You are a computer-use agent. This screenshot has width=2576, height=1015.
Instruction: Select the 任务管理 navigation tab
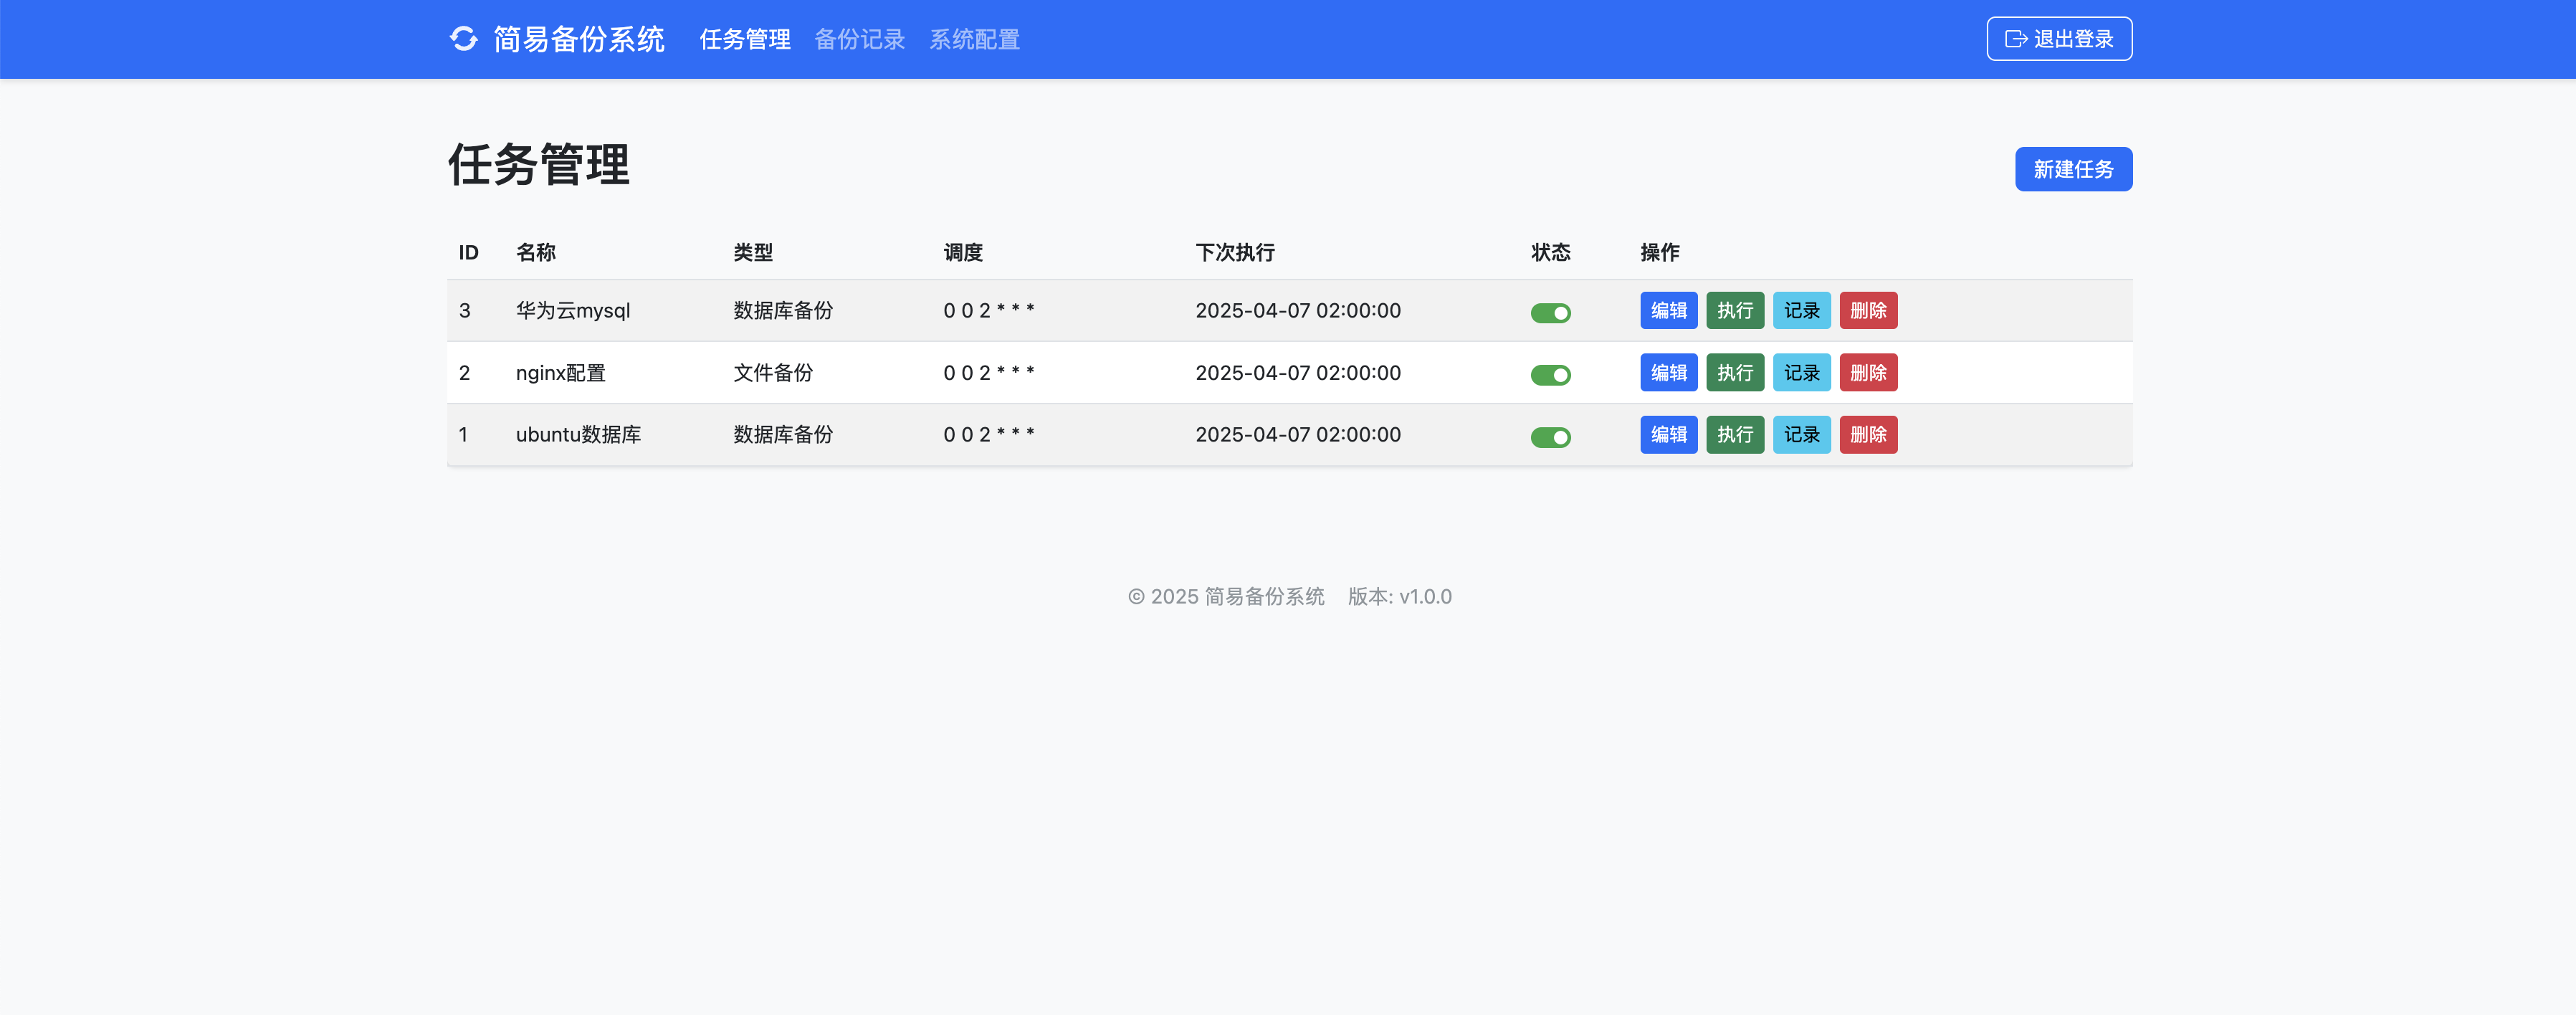click(744, 39)
